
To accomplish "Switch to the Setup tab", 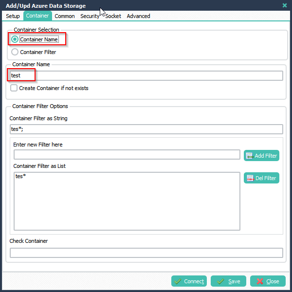I will point(13,16).
